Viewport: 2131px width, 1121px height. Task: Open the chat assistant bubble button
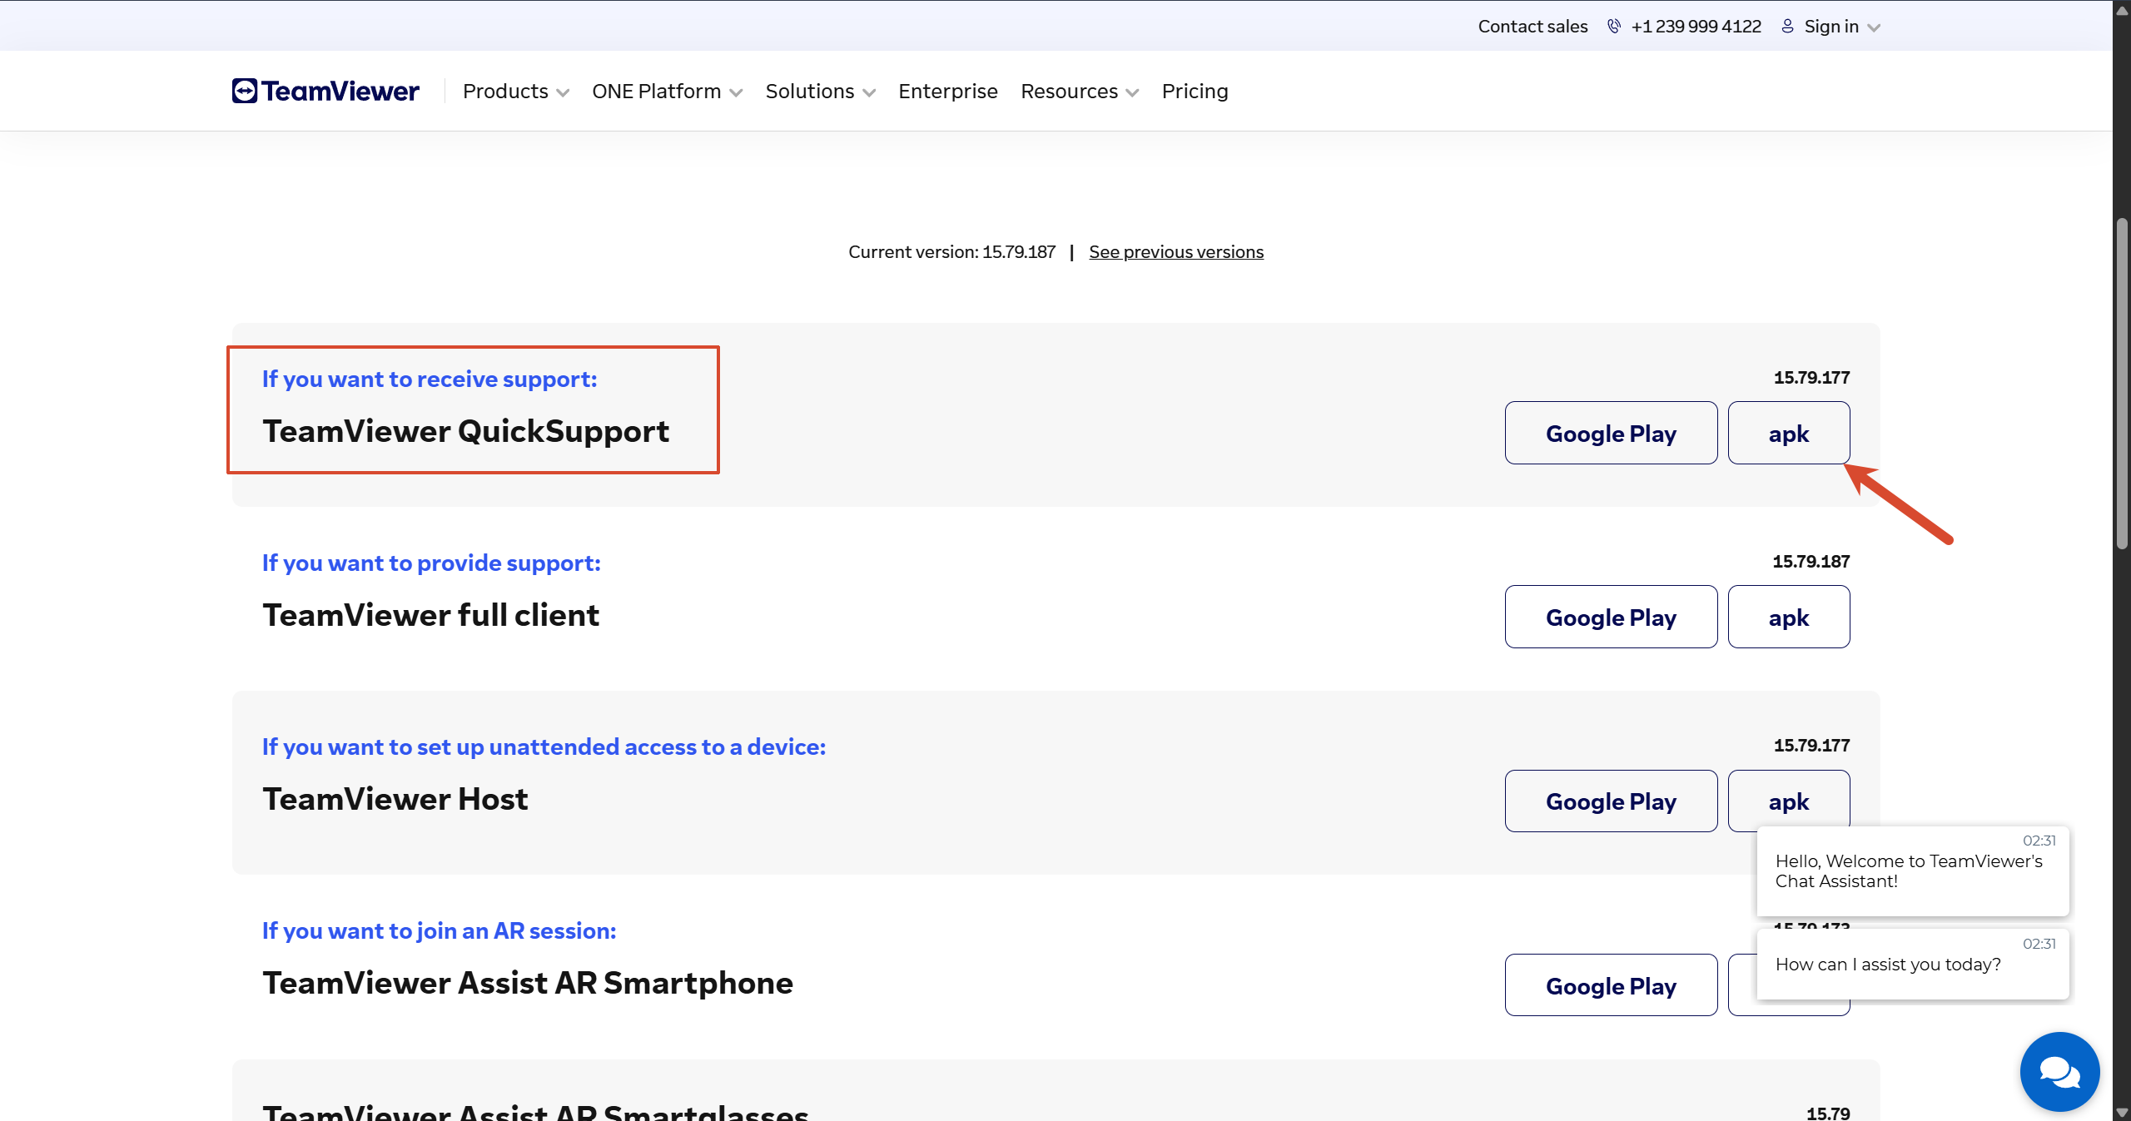pos(2059,1071)
